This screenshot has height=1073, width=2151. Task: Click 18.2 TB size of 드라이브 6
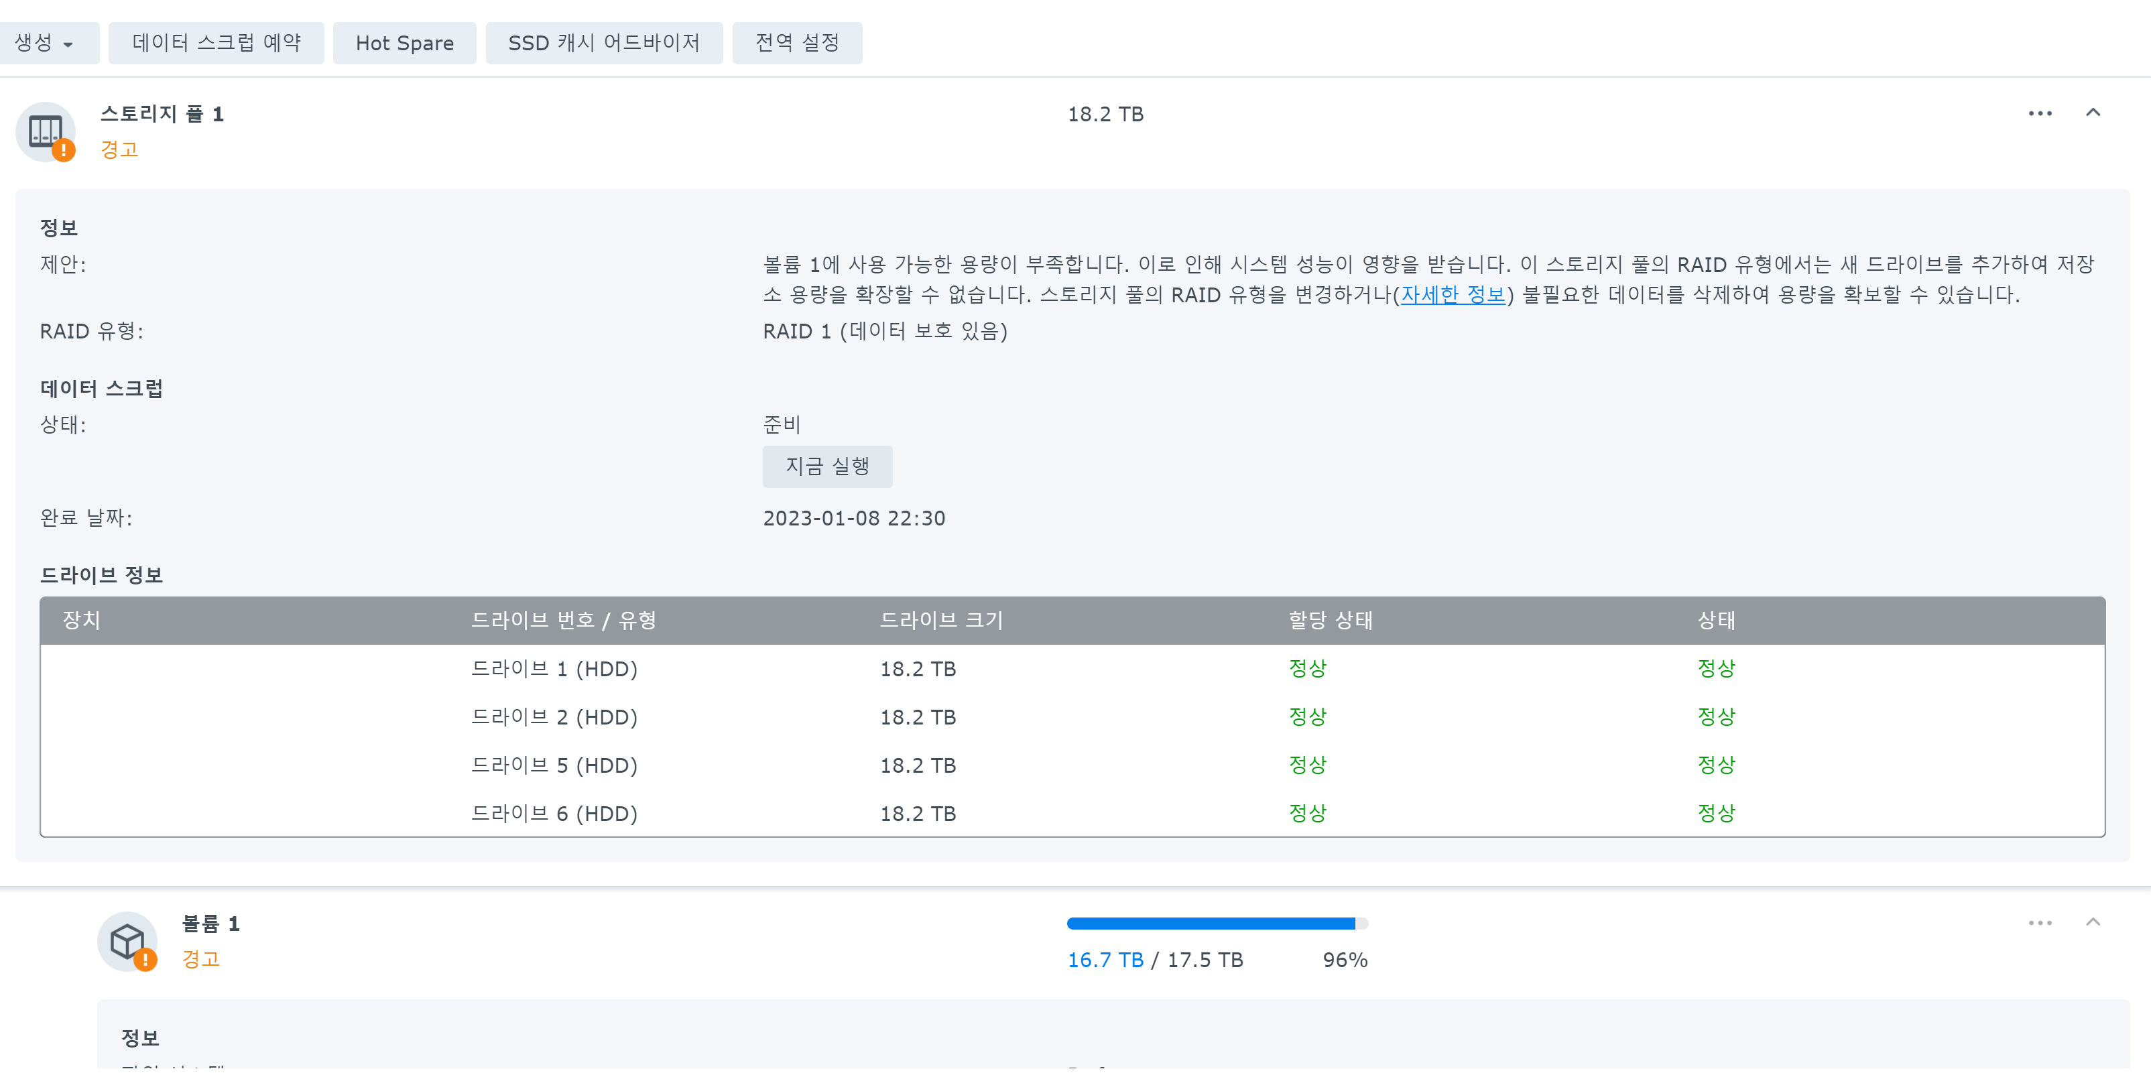[x=918, y=814]
